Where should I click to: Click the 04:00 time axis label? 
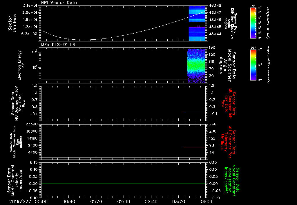(206, 202)
